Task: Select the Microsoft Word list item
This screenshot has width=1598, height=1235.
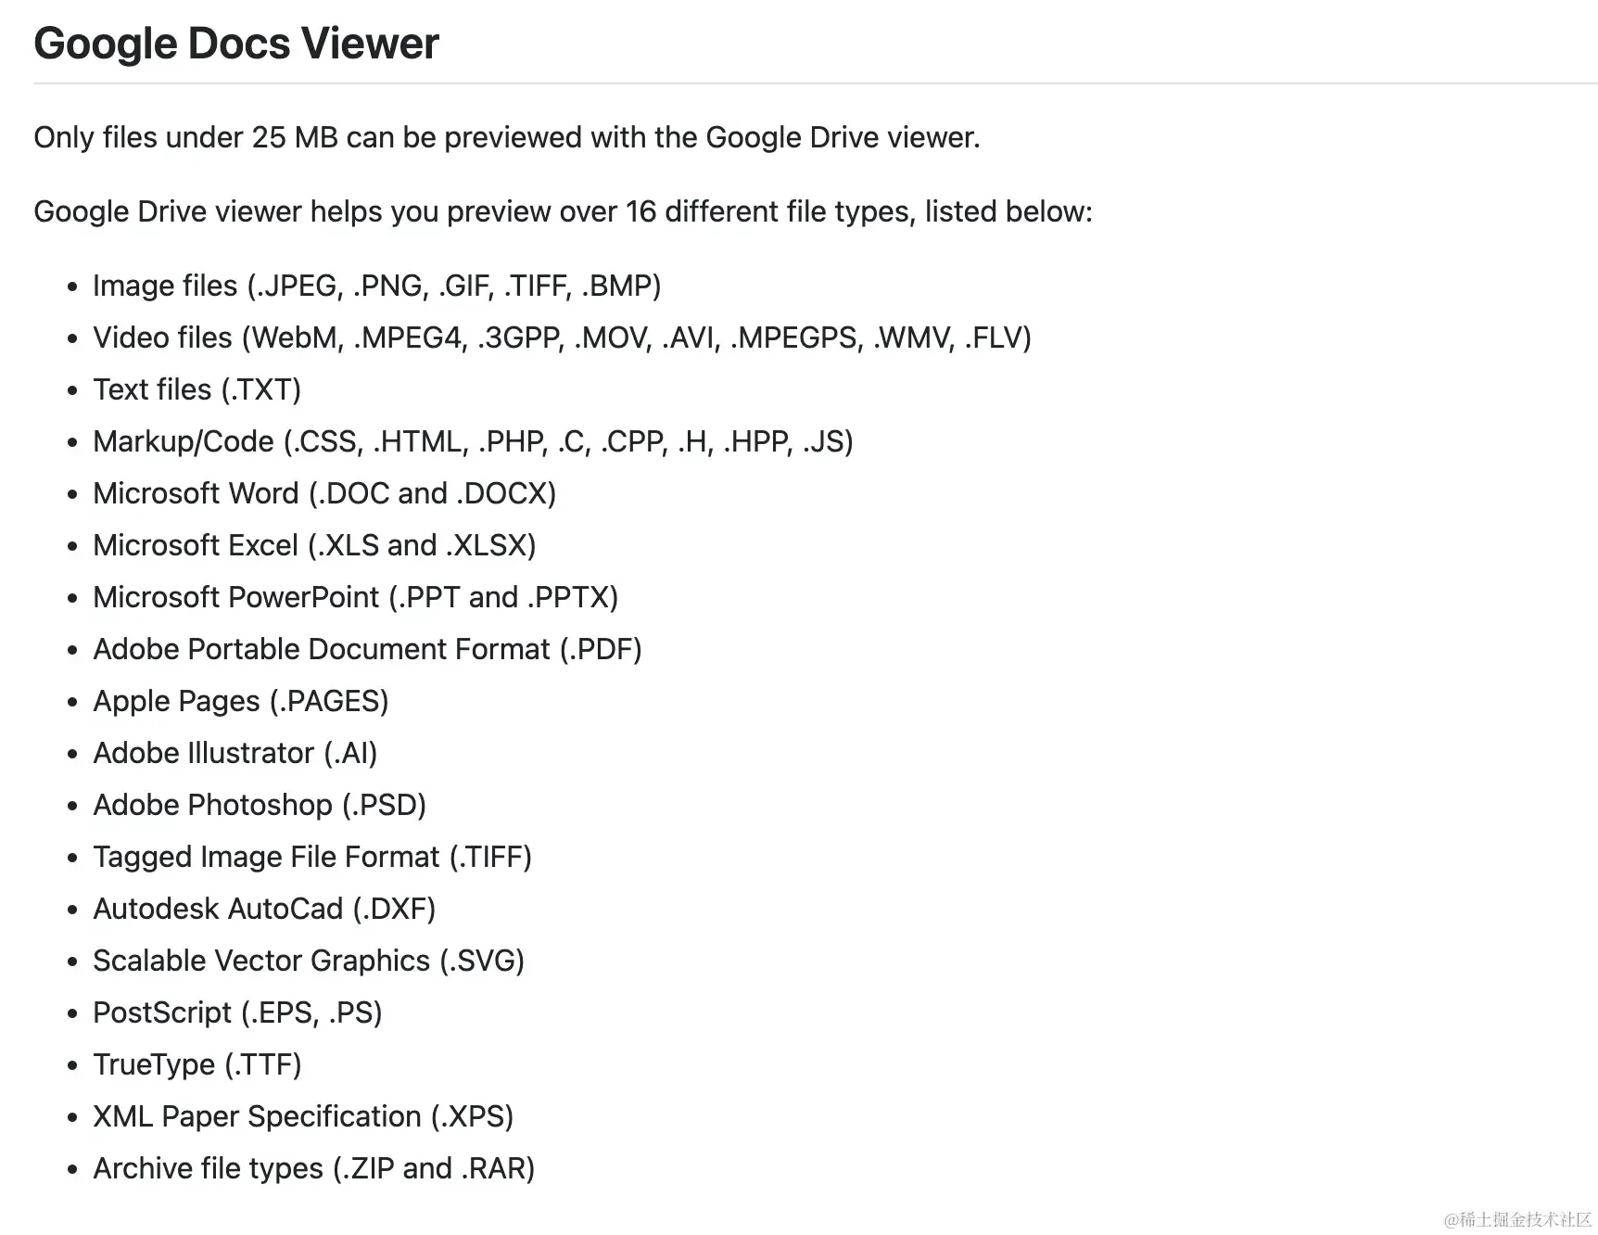Action: pyautogui.click(x=324, y=493)
